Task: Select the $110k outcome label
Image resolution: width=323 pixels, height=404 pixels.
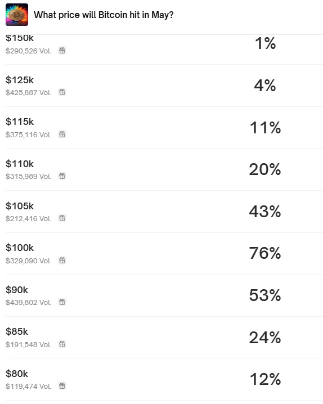Action: pyautogui.click(x=20, y=164)
